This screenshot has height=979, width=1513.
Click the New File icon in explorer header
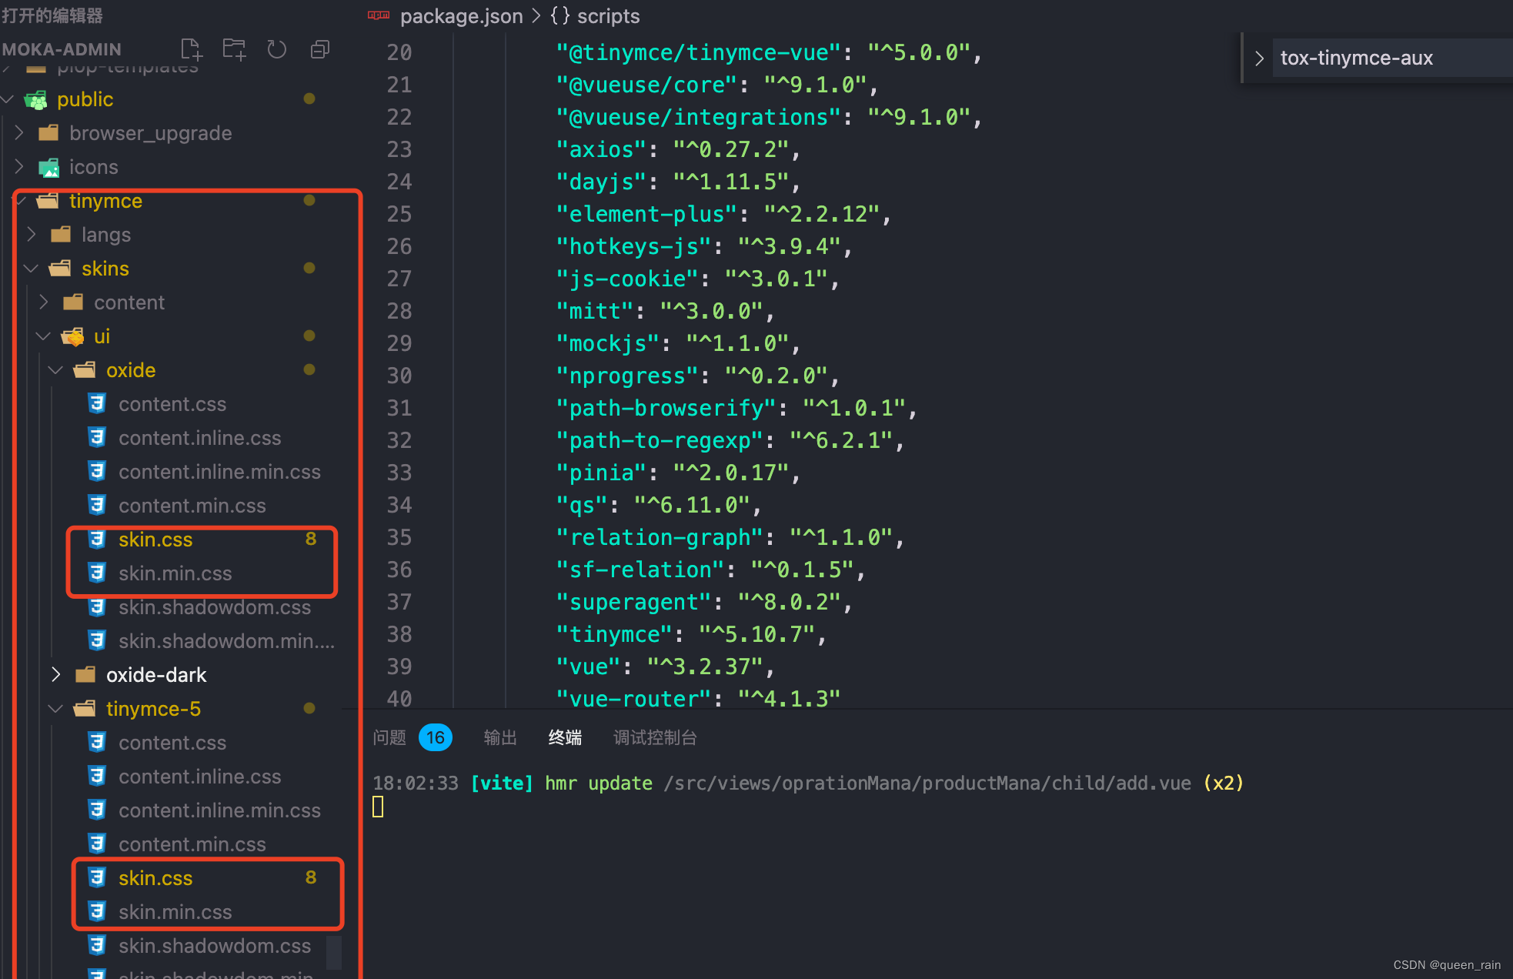point(191,50)
